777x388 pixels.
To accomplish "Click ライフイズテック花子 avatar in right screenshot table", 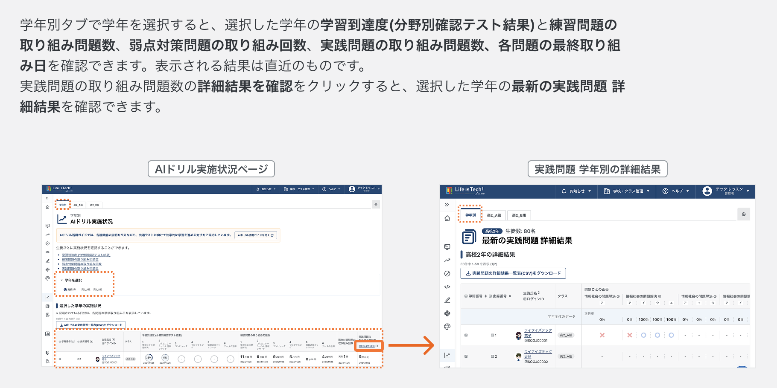I will 519,336.
